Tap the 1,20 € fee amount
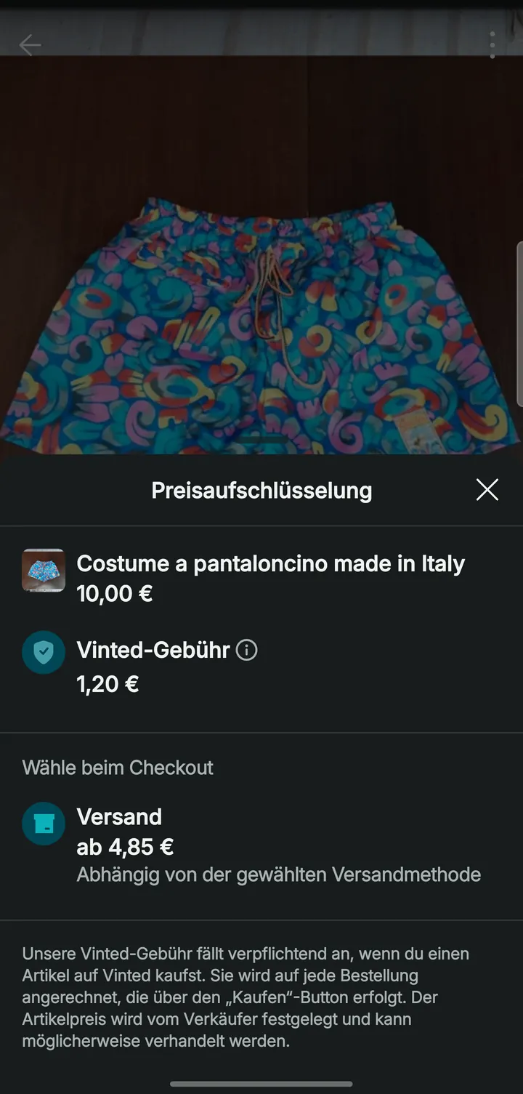The width and height of the screenshot is (523, 1094). pyautogui.click(x=108, y=684)
